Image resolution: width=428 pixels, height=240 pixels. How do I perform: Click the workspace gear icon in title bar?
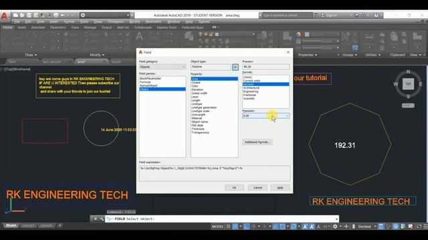coord(83,15)
